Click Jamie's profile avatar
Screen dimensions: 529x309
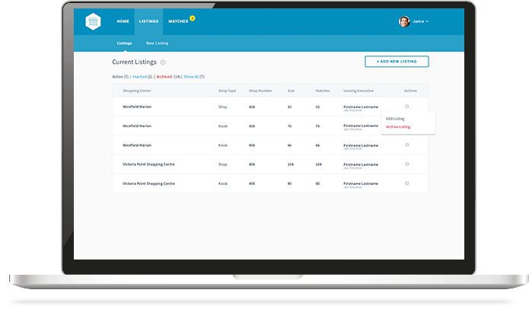[x=404, y=21]
